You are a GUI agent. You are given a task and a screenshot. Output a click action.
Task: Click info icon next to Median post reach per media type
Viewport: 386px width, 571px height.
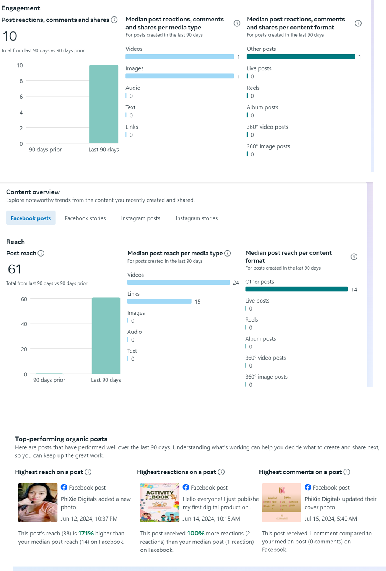tap(228, 253)
